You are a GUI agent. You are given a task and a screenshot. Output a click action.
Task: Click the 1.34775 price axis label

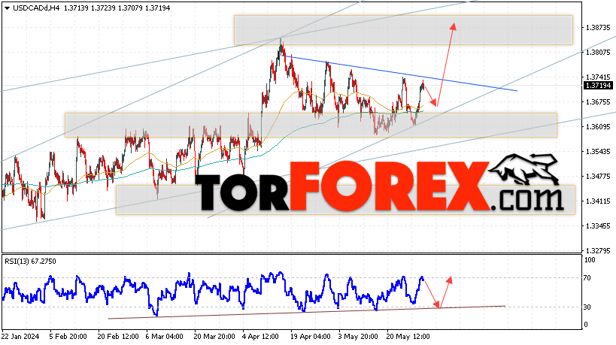tap(598, 176)
